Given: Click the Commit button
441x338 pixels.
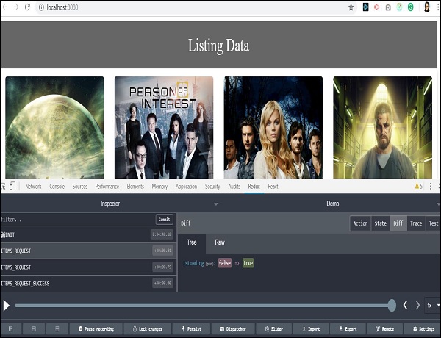Looking at the screenshot, I should [x=165, y=219].
